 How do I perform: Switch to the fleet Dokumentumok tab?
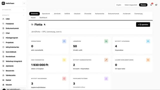pos(113,14)
